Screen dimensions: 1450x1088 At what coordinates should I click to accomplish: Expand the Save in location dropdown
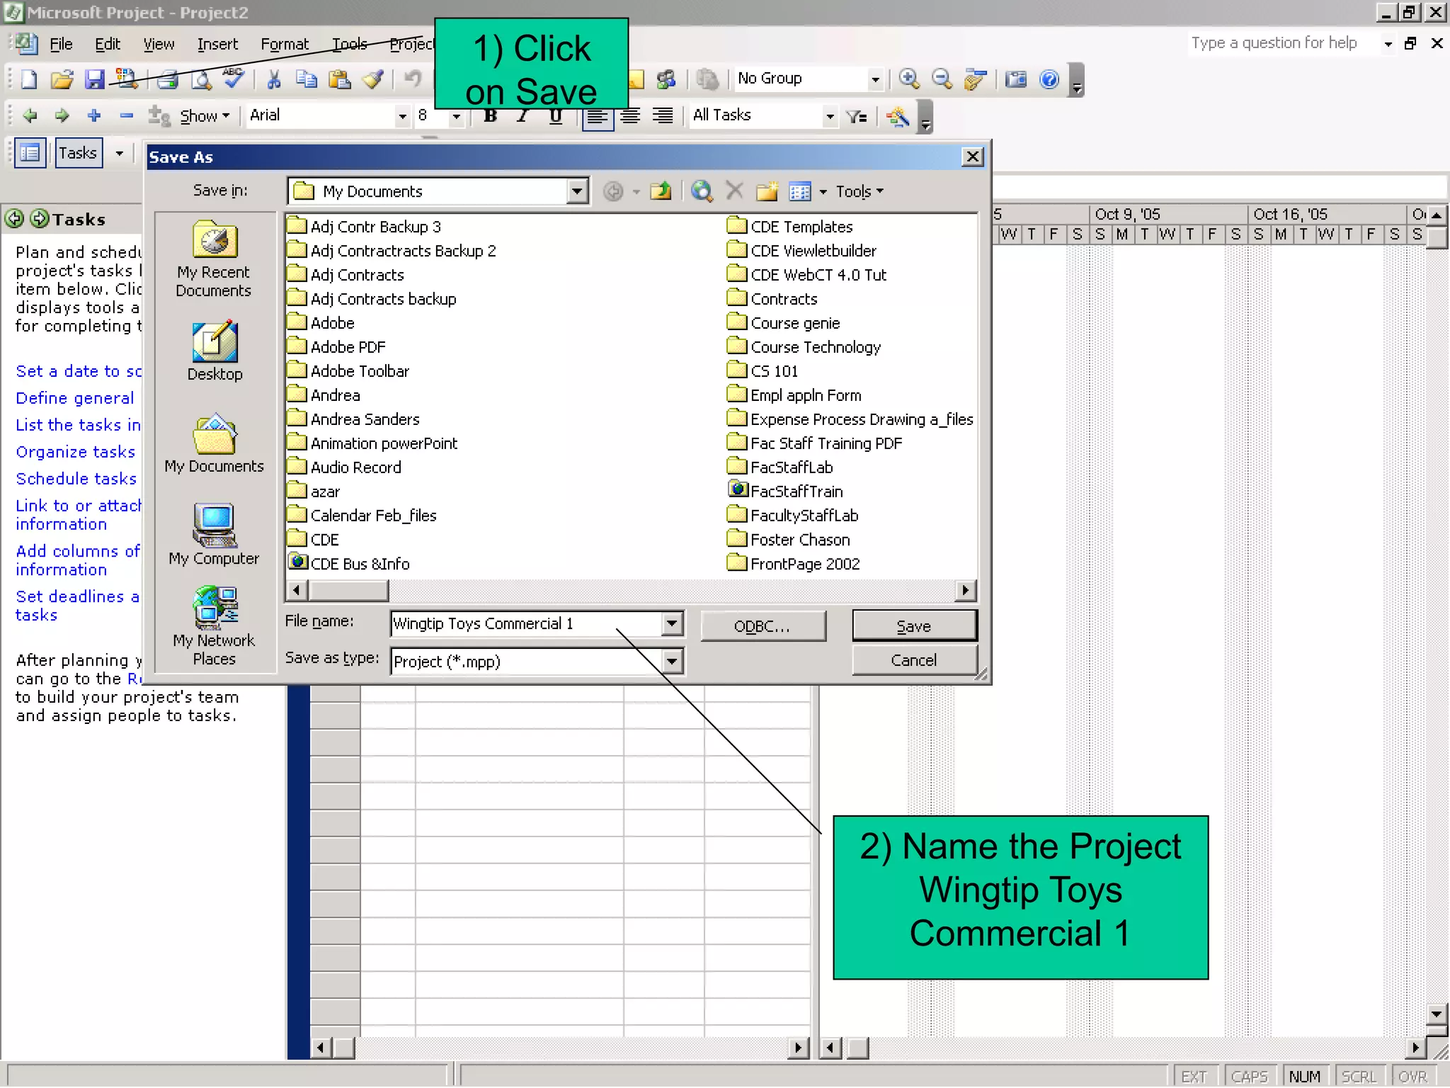coord(578,191)
